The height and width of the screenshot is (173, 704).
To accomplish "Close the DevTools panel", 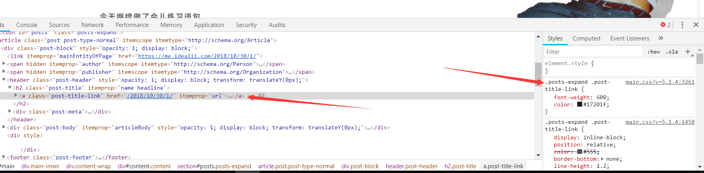I will [696, 25].
